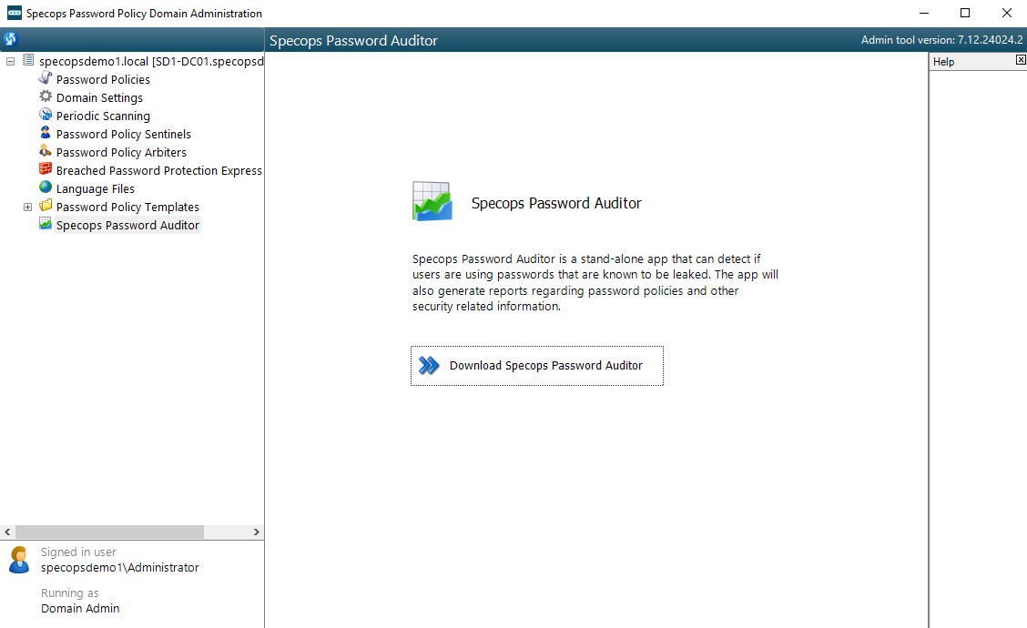The height and width of the screenshot is (628, 1027).
Task: Click the Language Files globe icon
Action: point(46,187)
